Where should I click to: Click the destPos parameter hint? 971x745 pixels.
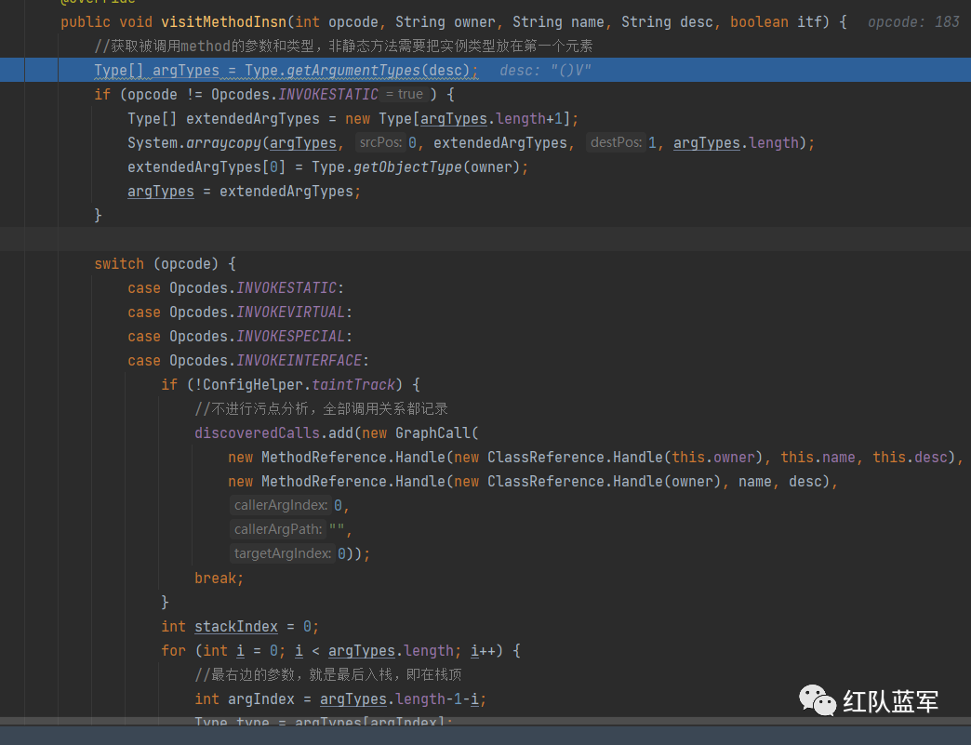coord(616,142)
